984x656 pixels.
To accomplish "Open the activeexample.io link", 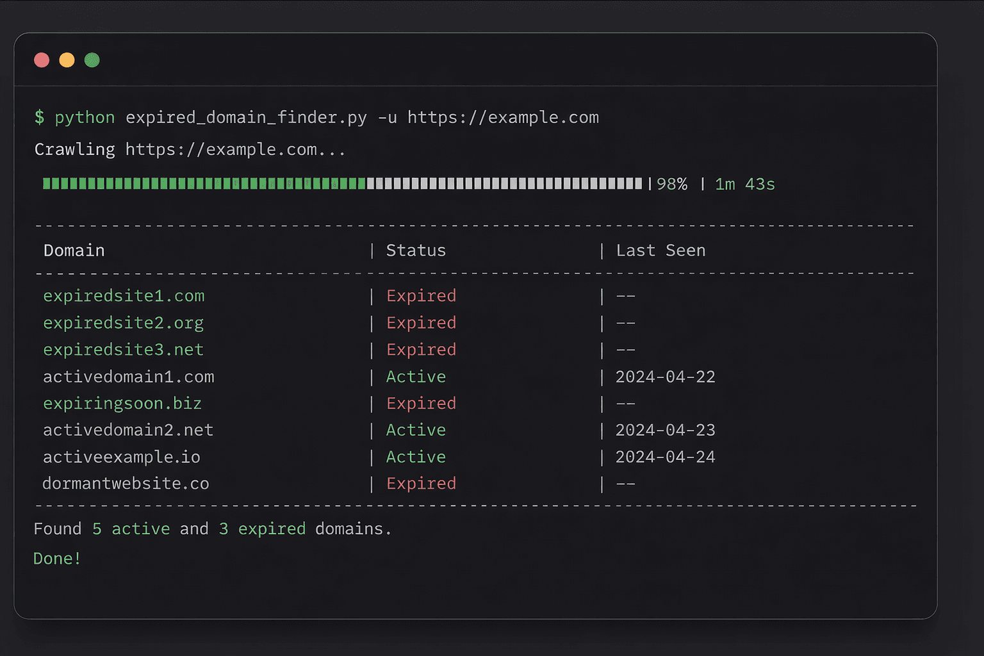I will (121, 457).
